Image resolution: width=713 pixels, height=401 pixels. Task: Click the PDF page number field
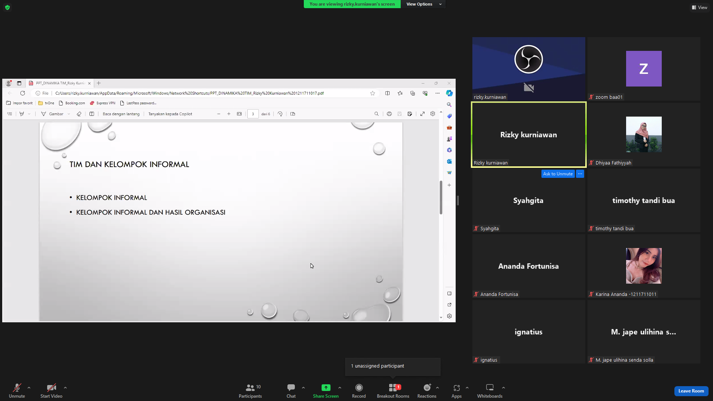point(253,114)
